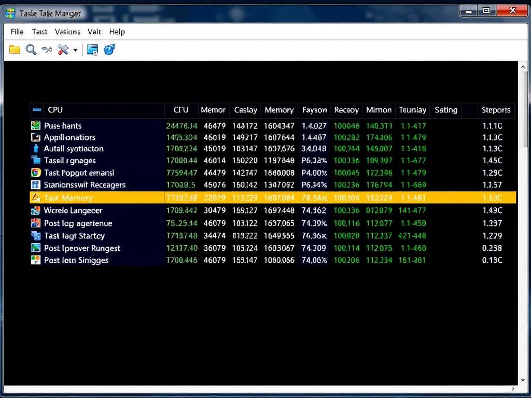
Task: Click the Wcrelo Langecer row icon
Action: [36, 210]
